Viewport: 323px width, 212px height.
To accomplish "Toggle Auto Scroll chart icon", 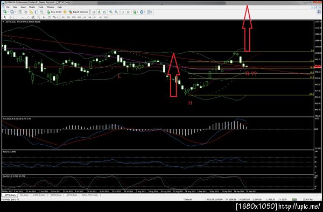I will [123, 12].
